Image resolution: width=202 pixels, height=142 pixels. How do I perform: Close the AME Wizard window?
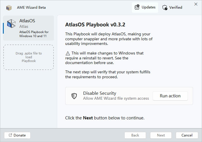point(196,4)
